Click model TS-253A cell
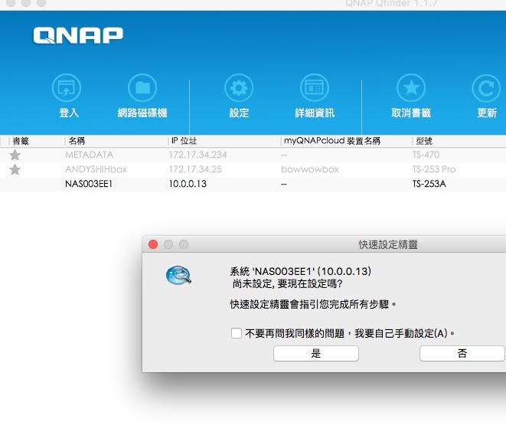This screenshot has width=506, height=435. [429, 184]
